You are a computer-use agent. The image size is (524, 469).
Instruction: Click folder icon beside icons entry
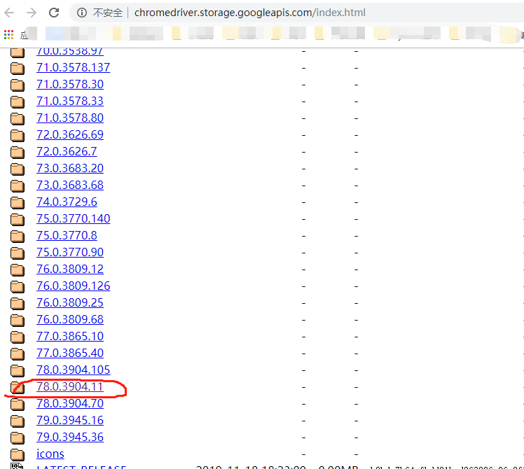pos(18,454)
